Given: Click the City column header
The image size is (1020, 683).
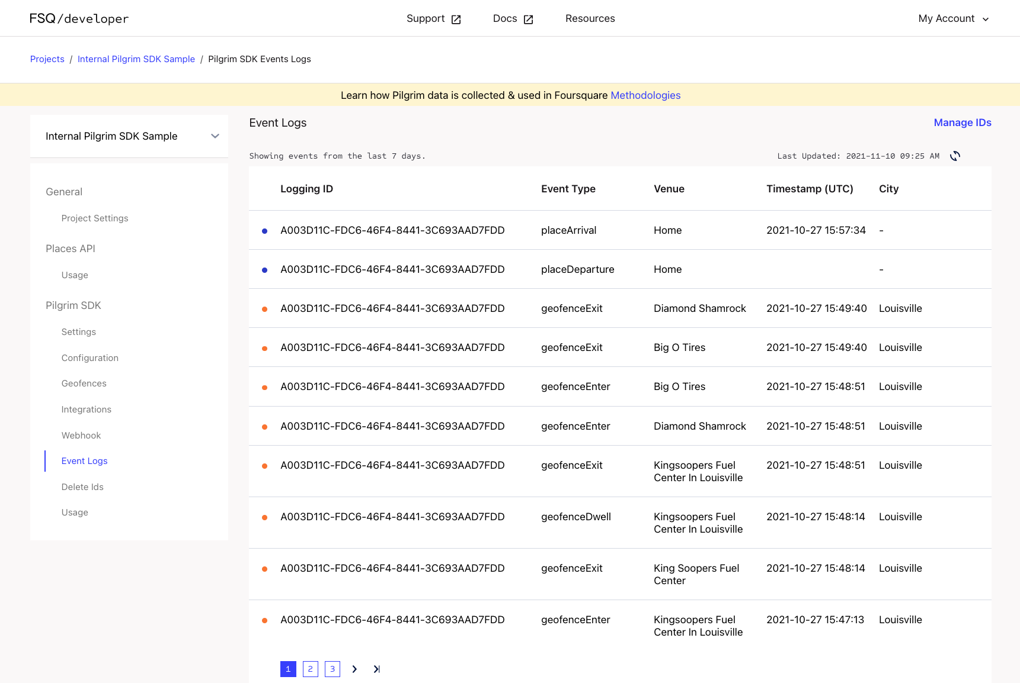Looking at the screenshot, I should [x=889, y=189].
